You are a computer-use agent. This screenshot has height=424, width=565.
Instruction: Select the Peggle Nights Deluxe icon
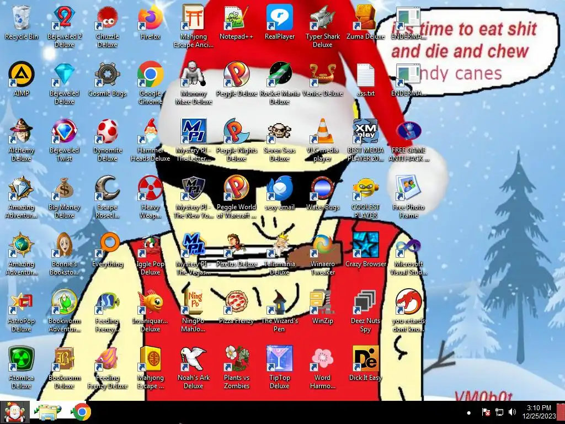[x=236, y=131]
